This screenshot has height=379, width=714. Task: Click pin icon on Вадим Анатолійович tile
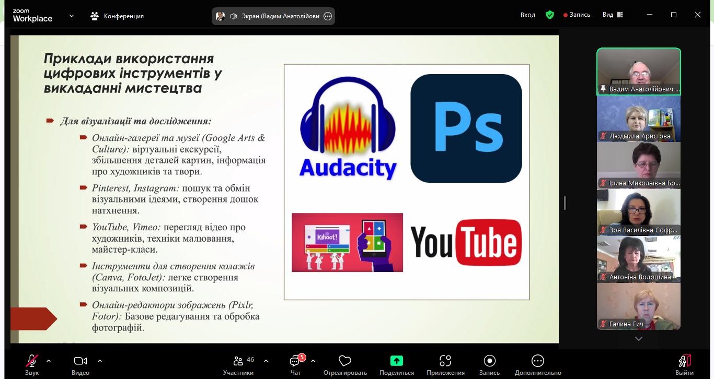click(x=603, y=89)
